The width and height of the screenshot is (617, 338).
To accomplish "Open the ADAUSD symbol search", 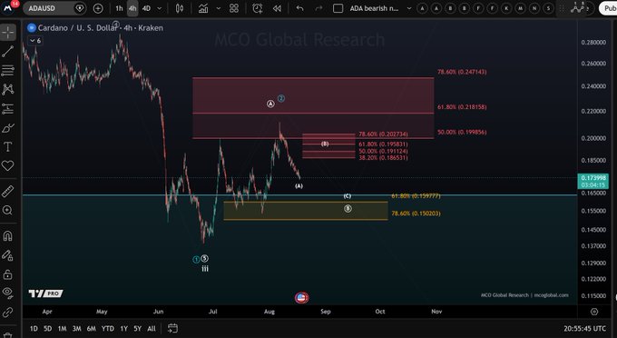I will (x=48, y=8).
